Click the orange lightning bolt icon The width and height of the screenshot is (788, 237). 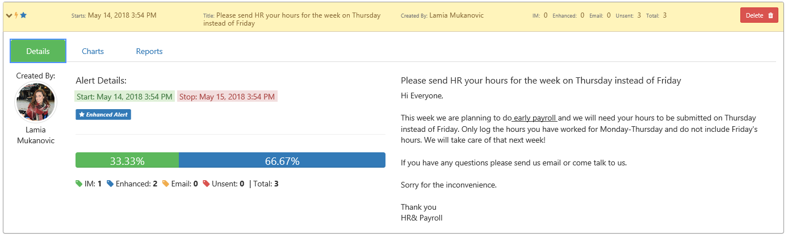pos(16,15)
